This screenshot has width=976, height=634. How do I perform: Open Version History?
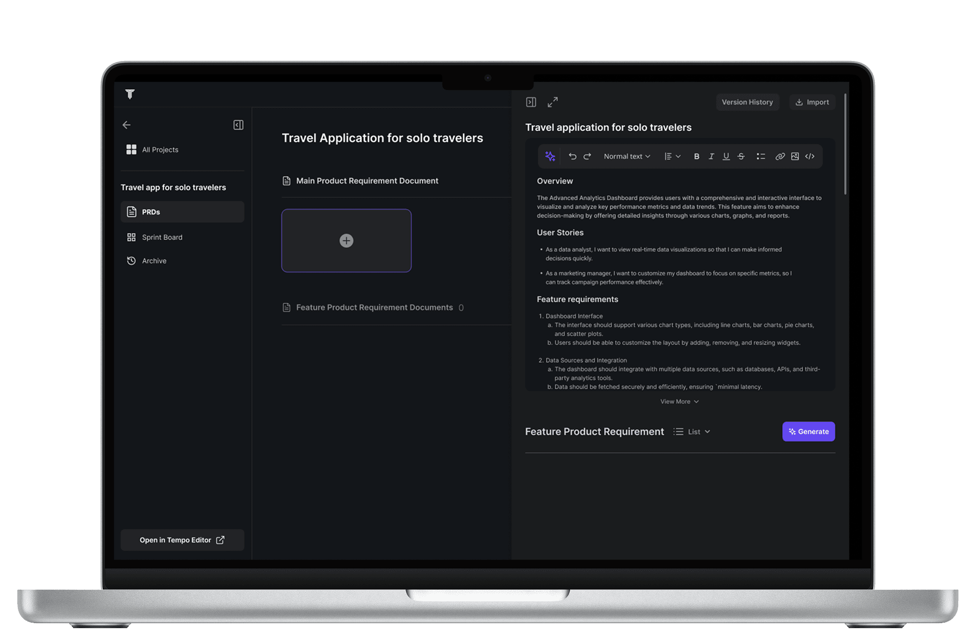tap(747, 102)
